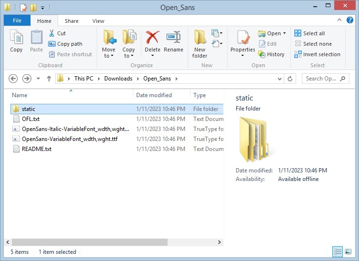Open the Delete dropdown arrow
The image size is (359, 261).
[x=152, y=56]
